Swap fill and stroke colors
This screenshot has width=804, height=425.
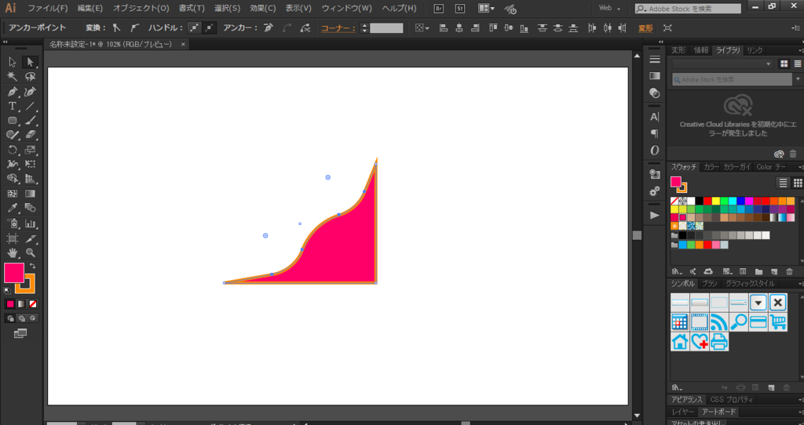click(32, 266)
